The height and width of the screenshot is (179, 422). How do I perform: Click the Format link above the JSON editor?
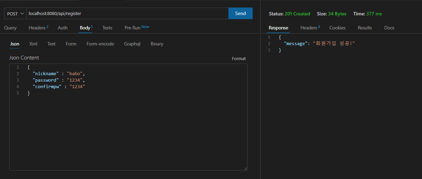click(x=239, y=58)
